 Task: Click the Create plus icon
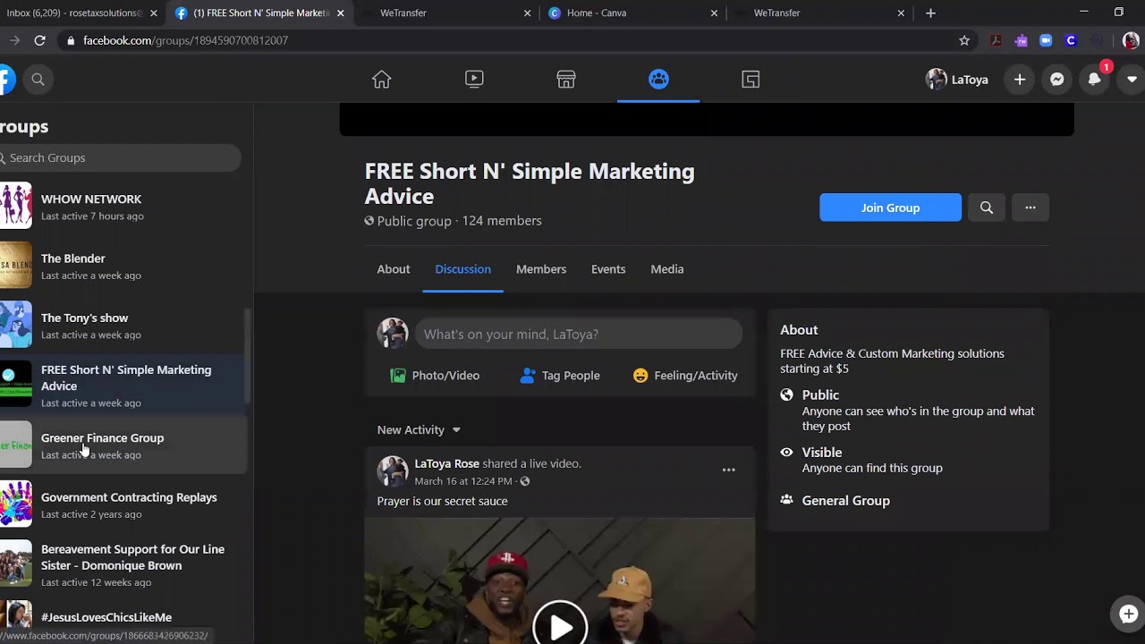click(x=1020, y=80)
